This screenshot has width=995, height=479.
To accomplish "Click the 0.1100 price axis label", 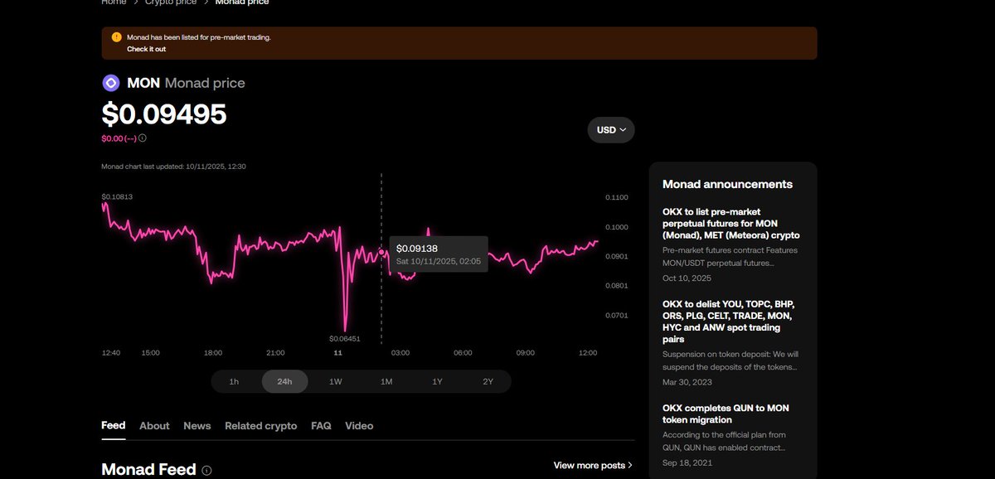I will [x=617, y=197].
